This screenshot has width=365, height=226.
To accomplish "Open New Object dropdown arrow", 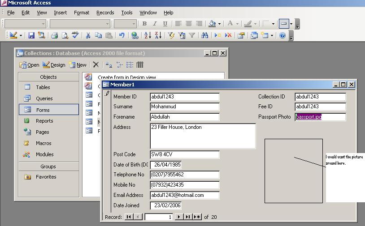I will (272, 35).
